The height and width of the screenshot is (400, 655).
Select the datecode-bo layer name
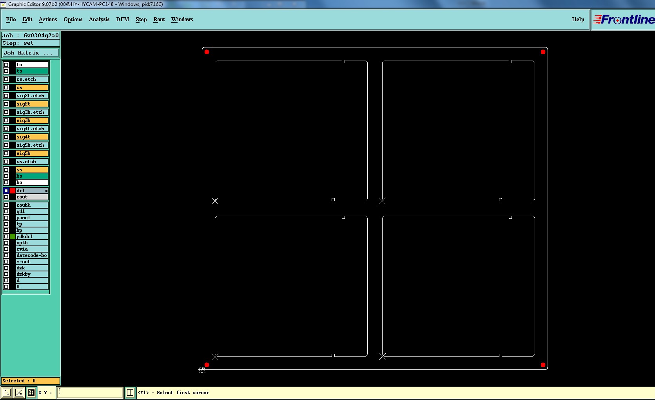click(x=32, y=255)
